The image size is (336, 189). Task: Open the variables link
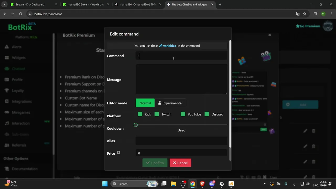tap(167, 46)
